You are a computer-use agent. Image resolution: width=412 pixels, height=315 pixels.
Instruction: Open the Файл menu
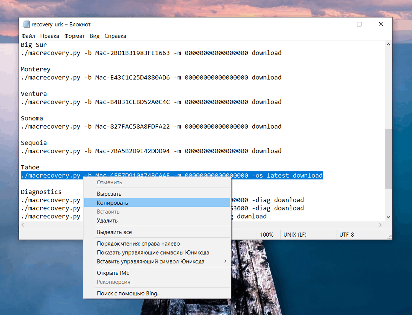click(28, 36)
